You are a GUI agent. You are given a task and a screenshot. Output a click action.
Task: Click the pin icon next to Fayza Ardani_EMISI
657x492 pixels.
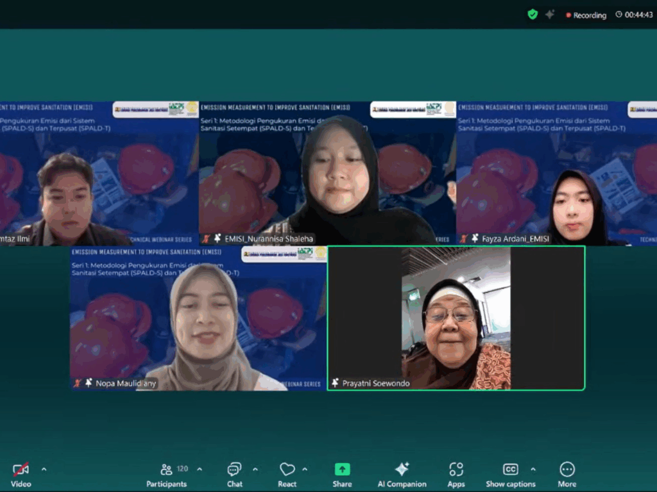pos(475,239)
